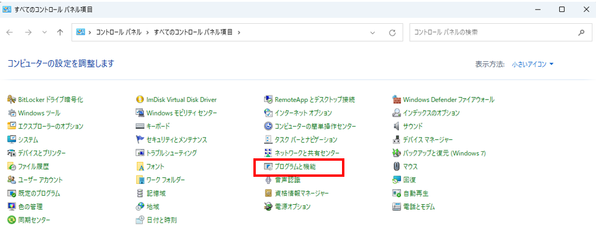Open the 電話とモデム link
The image size is (596, 225).
tap(419, 207)
